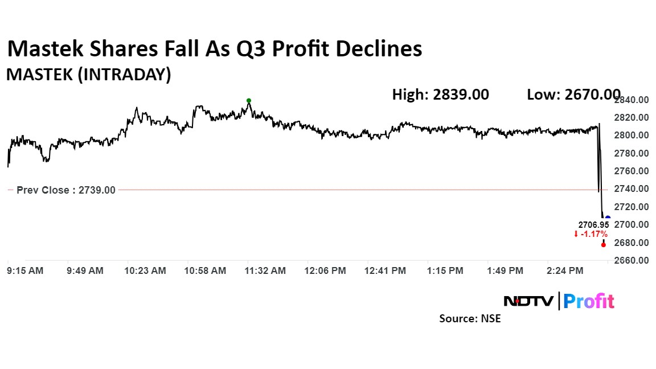The height and width of the screenshot is (369, 656).
Task: Click the 9:15 AM time axis label
Action: tap(25, 271)
